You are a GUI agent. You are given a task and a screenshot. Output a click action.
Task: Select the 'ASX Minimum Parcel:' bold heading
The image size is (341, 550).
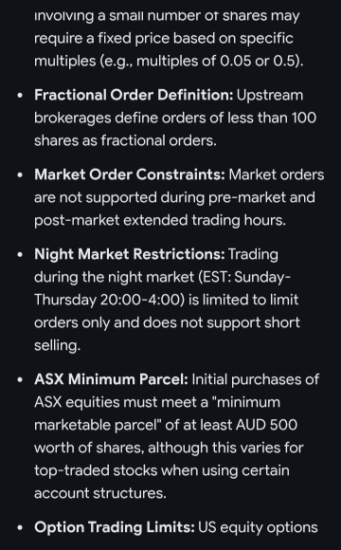(x=111, y=379)
